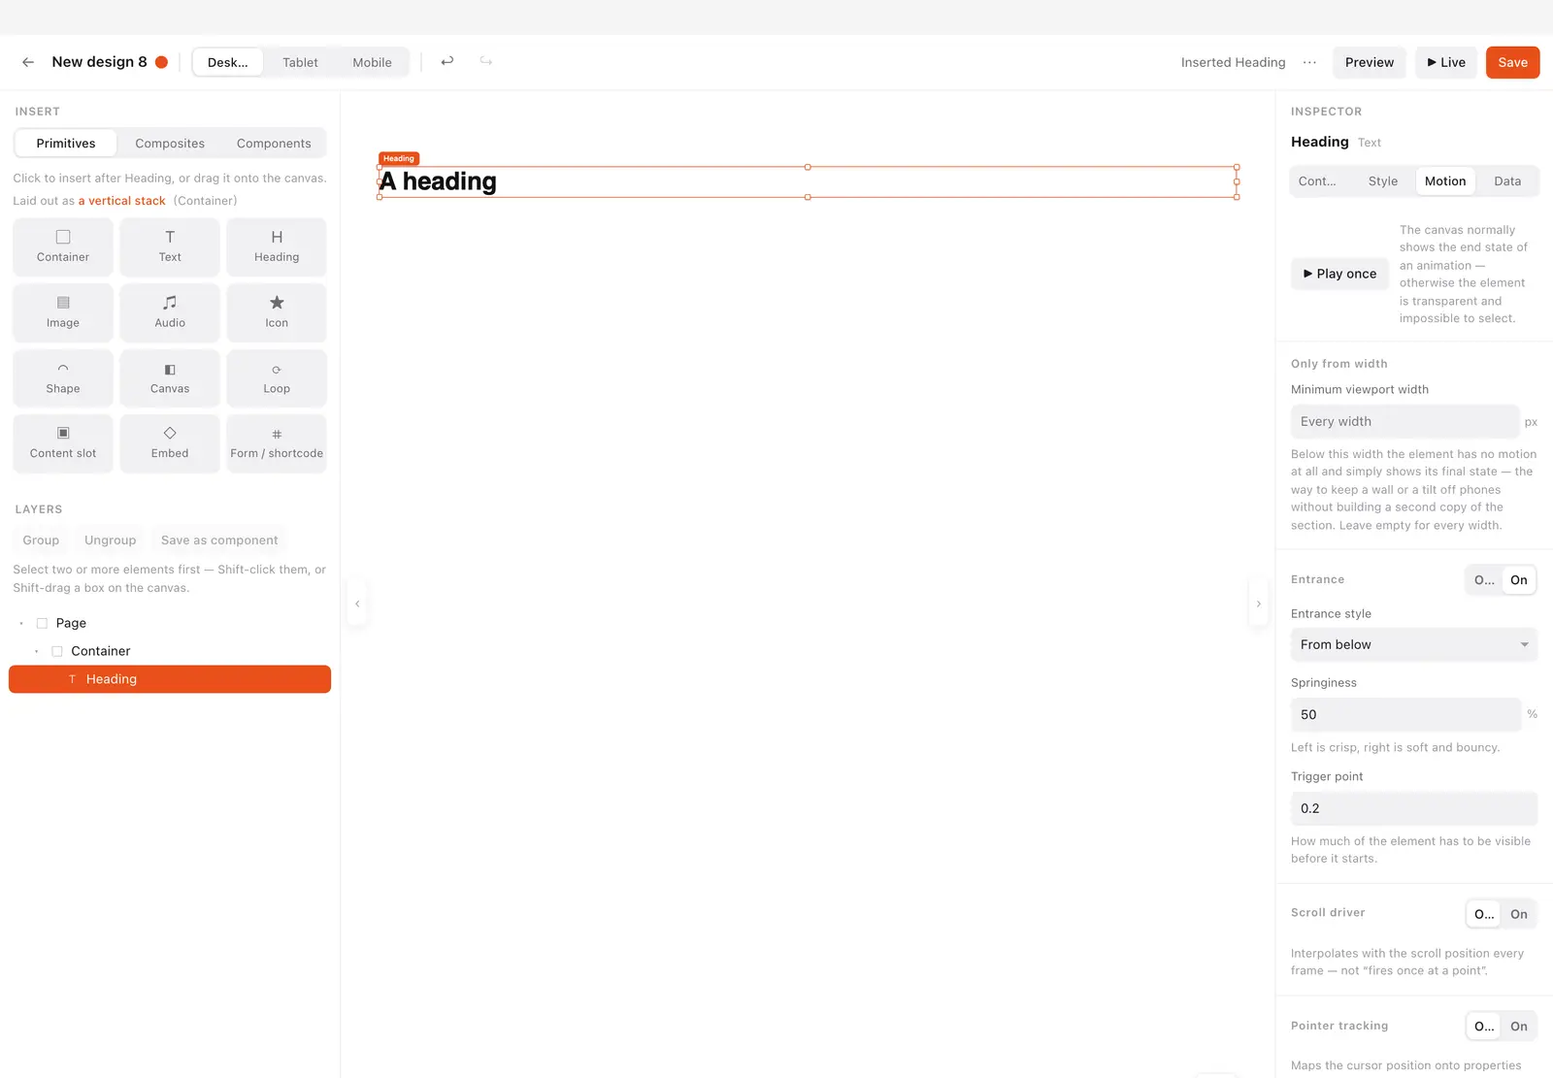The width and height of the screenshot is (1553, 1078).
Task: Turn Pointer tracking off
Action: 1484,1027
